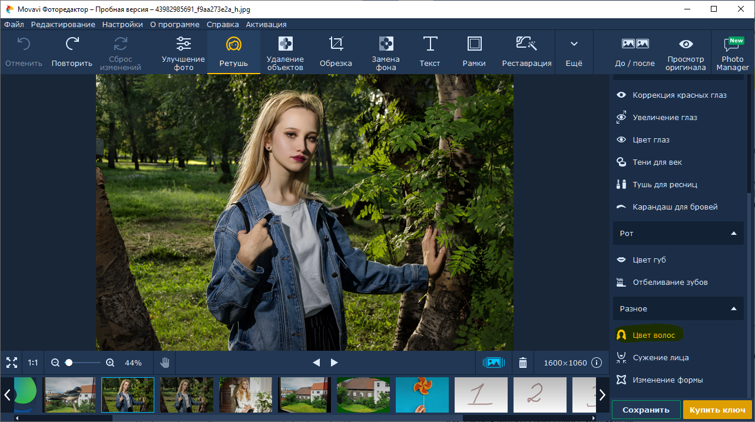
Task: Open the Справка menu
Action: pyautogui.click(x=223, y=24)
